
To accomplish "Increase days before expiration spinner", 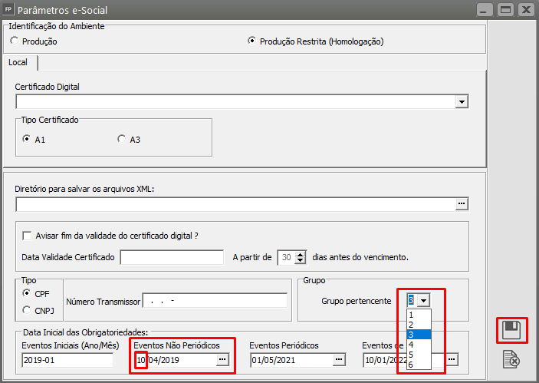I will [x=301, y=254].
